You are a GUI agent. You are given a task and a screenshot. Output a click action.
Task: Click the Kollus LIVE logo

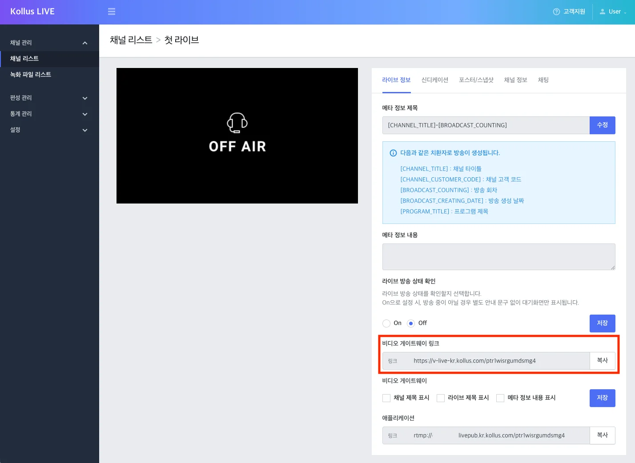pyautogui.click(x=32, y=12)
